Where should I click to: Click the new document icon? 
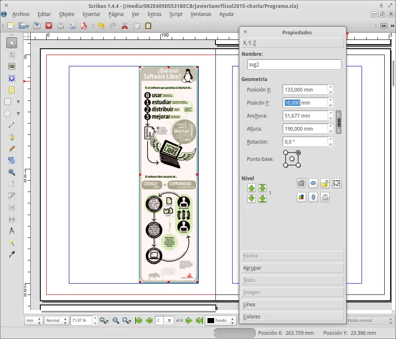[10, 26]
